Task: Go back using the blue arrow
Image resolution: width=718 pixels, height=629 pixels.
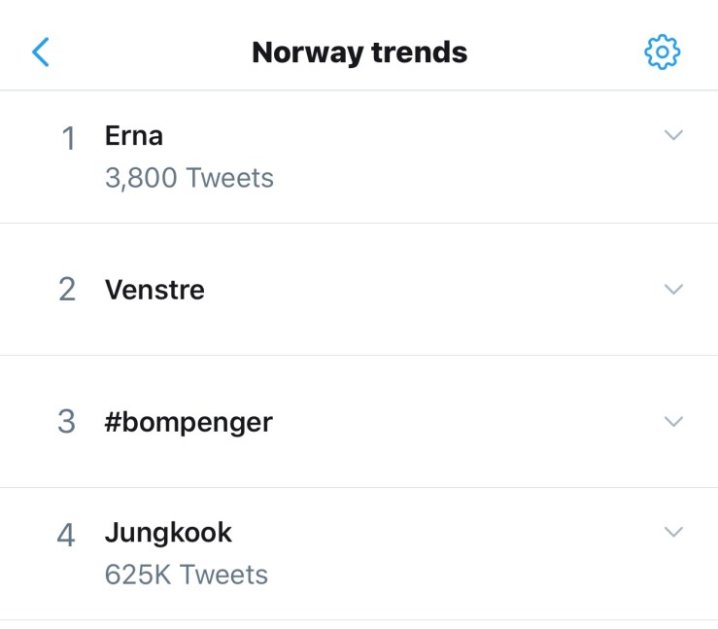Action: 40,52
